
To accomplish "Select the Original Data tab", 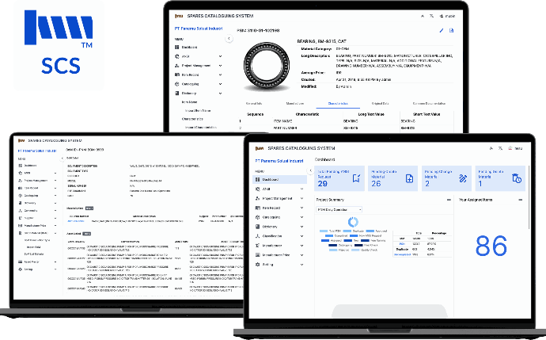I will point(380,104).
